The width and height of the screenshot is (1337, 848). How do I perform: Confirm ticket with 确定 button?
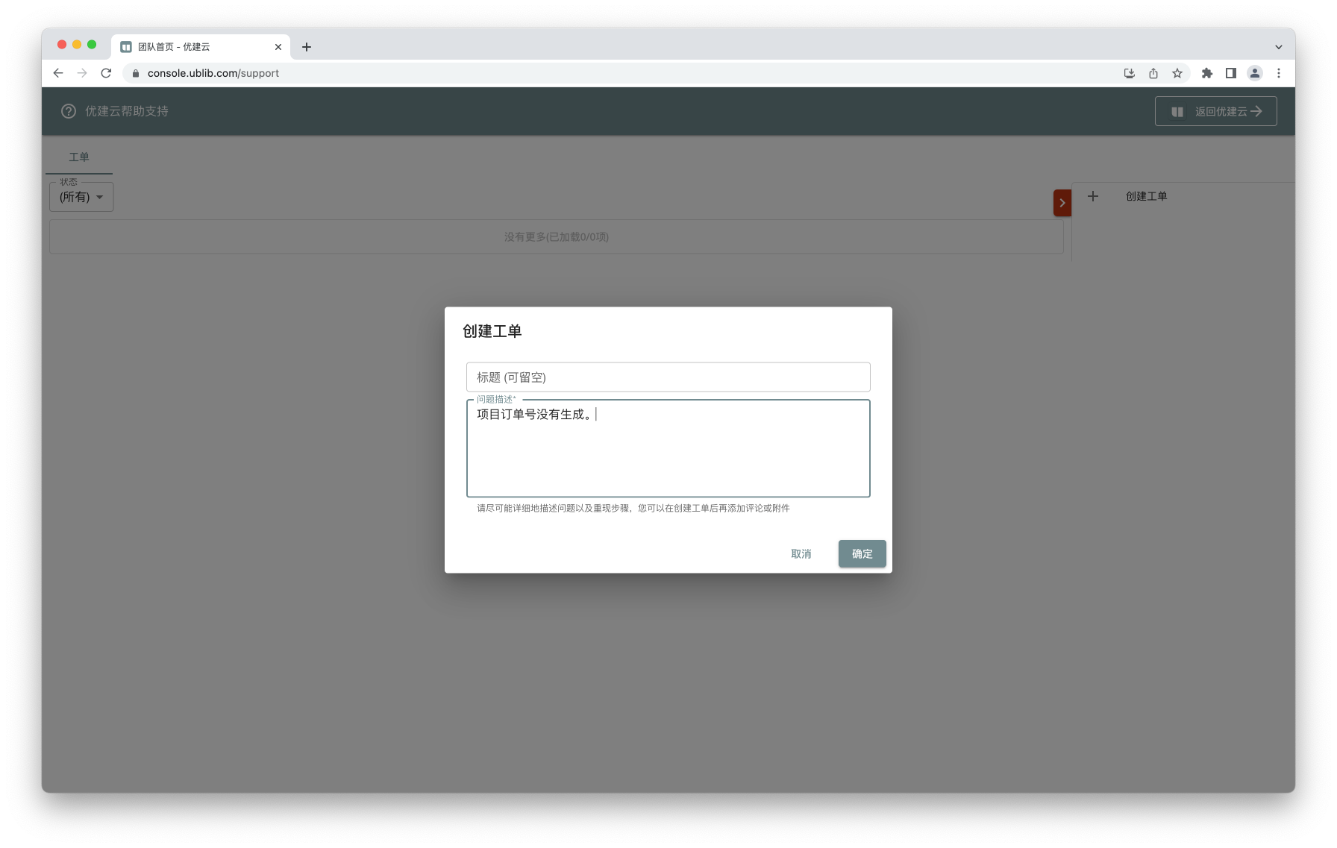click(x=862, y=553)
